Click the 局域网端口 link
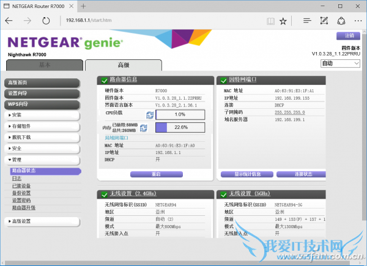The width and height of the screenshot is (367, 266). (116, 138)
